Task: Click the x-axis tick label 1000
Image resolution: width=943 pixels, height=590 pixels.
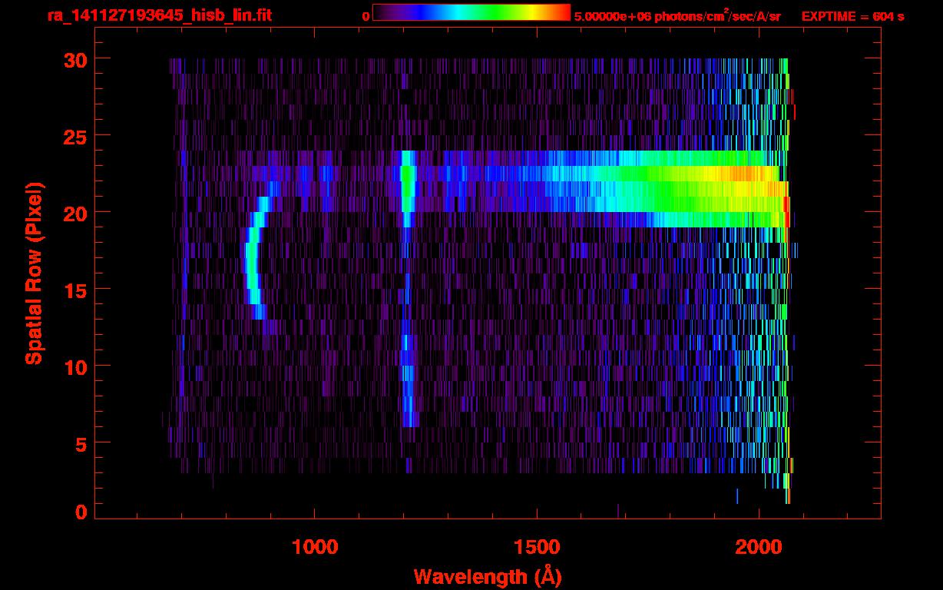Action: (x=315, y=546)
